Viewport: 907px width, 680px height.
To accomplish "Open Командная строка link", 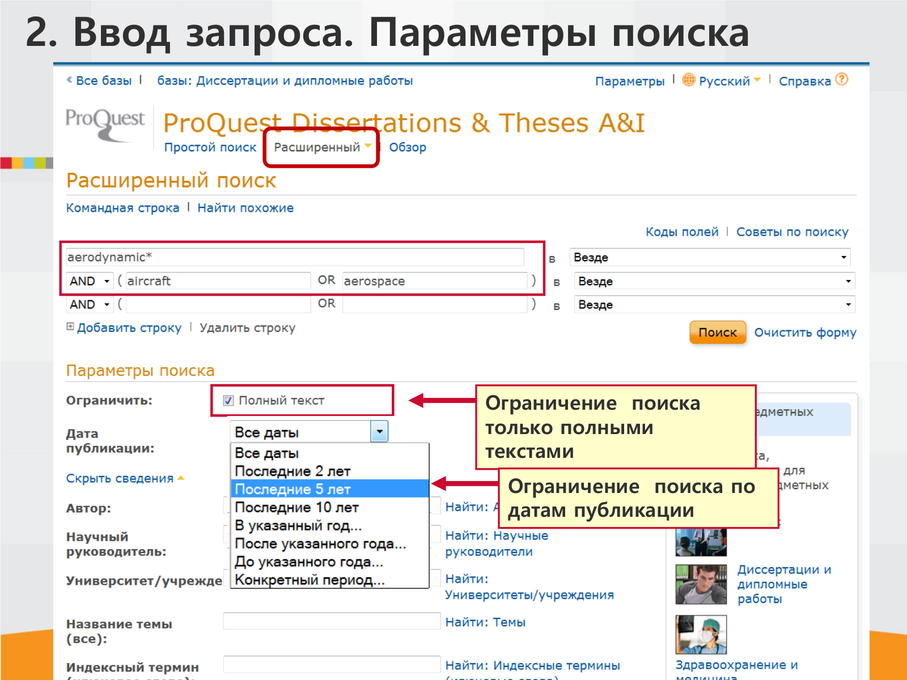I will tap(122, 208).
